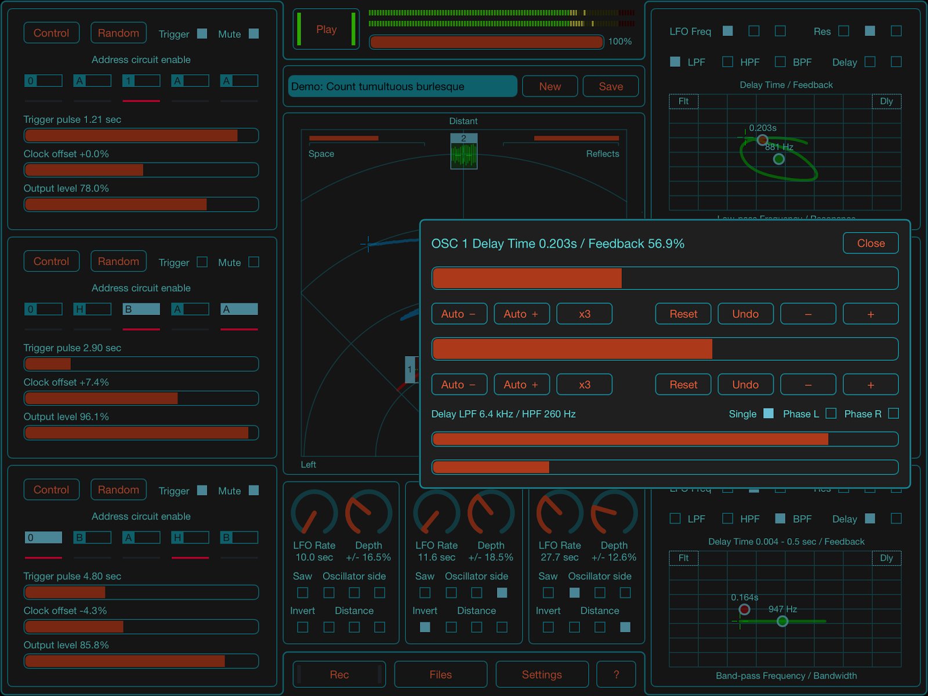
Task: Enable Mute in the middle oscillator panel
Action: coord(253,262)
